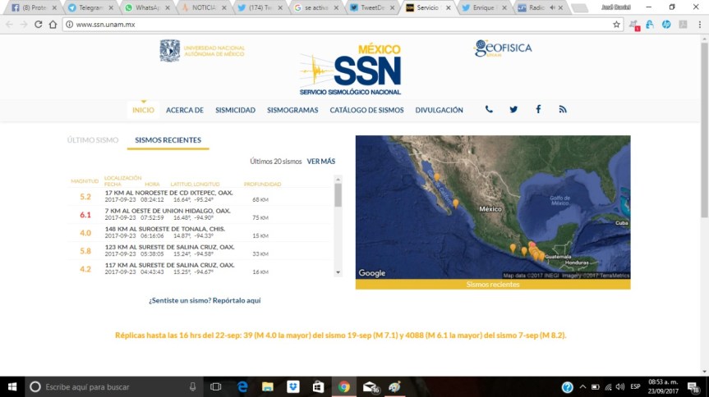The height and width of the screenshot is (397, 709).
Task: Click the phone contact icon in navbar
Action: pos(489,110)
